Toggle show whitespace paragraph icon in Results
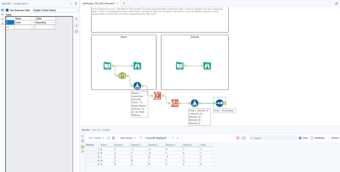The image size is (340, 172). [141, 138]
